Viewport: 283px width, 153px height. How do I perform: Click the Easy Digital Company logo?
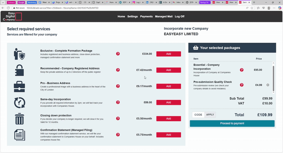(x=12, y=16)
